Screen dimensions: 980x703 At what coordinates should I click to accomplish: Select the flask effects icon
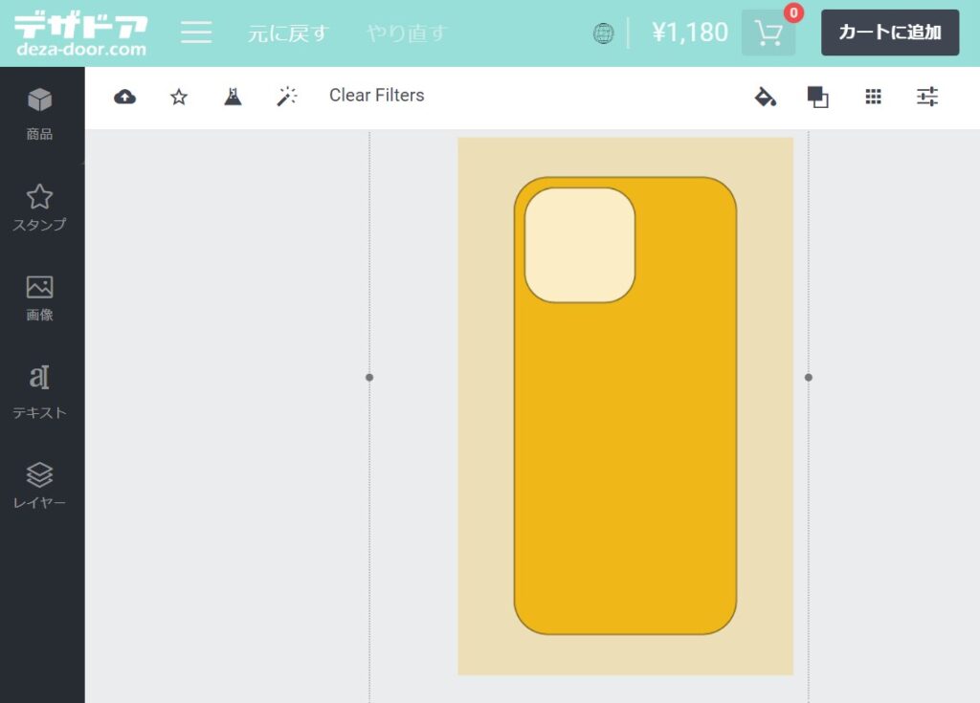(x=232, y=96)
